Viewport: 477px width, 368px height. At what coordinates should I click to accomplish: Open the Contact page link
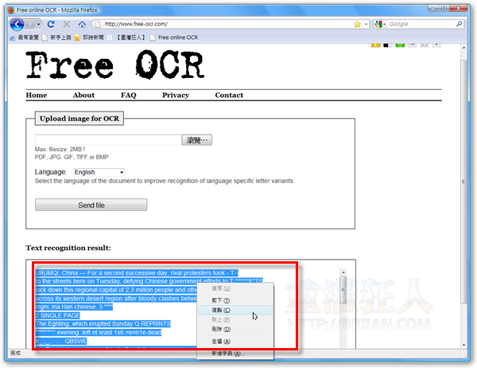coord(229,95)
